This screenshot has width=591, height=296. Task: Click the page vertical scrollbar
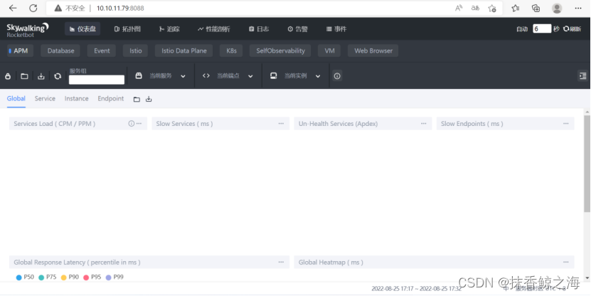[x=587, y=164]
